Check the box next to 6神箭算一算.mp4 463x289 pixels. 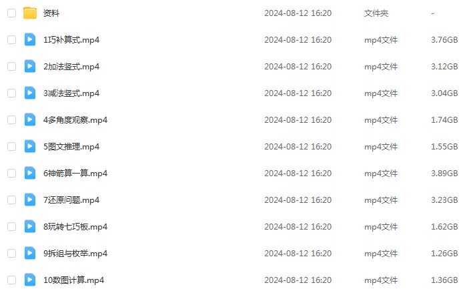click(11, 173)
